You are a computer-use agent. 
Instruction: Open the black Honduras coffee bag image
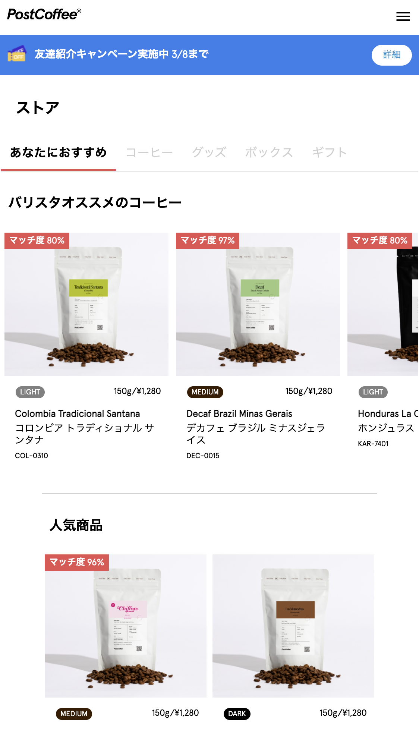(383, 304)
